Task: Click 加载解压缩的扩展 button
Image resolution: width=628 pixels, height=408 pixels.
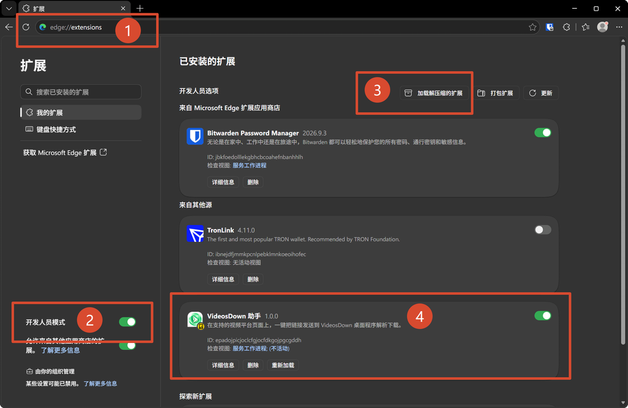Action: tap(434, 93)
